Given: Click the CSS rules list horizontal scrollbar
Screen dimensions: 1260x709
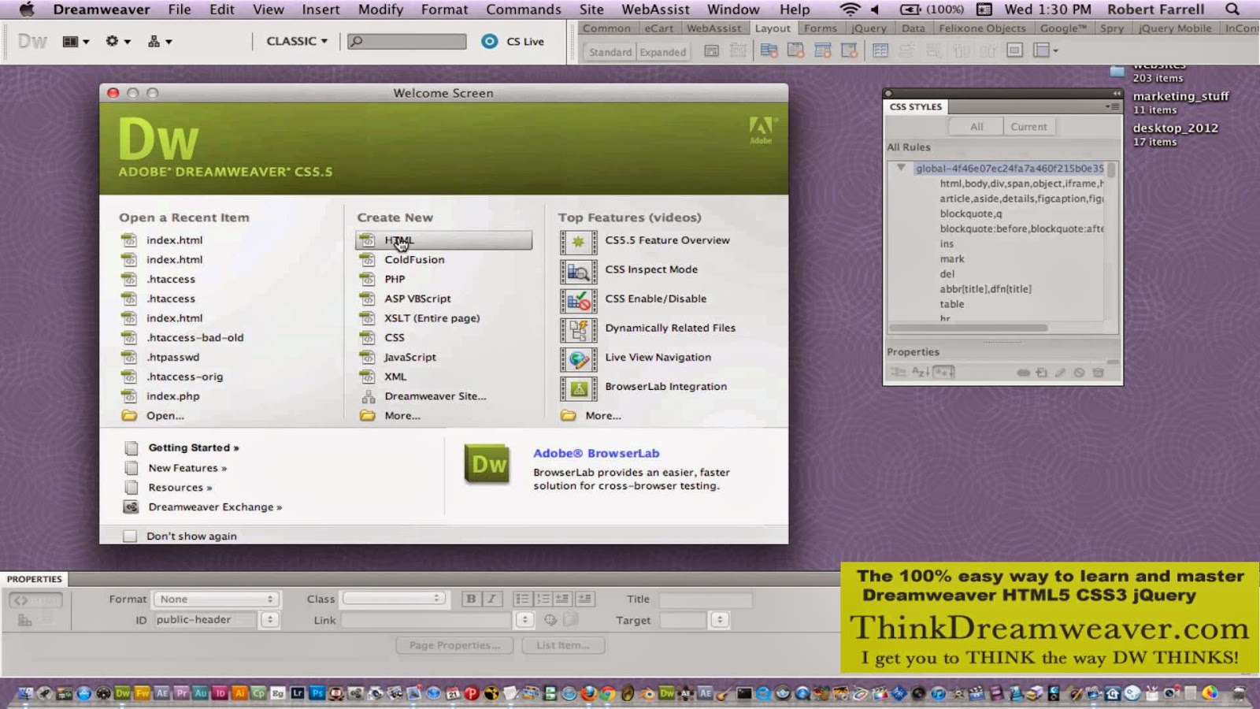Looking at the screenshot, I should [x=970, y=328].
